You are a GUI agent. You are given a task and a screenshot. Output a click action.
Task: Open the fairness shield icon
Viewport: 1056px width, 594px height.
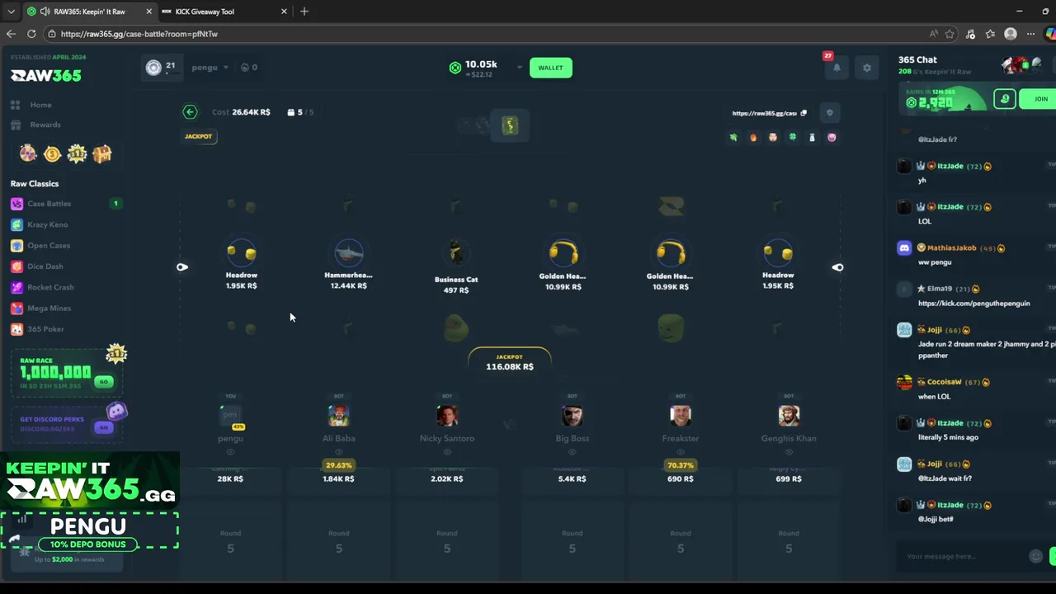(830, 113)
